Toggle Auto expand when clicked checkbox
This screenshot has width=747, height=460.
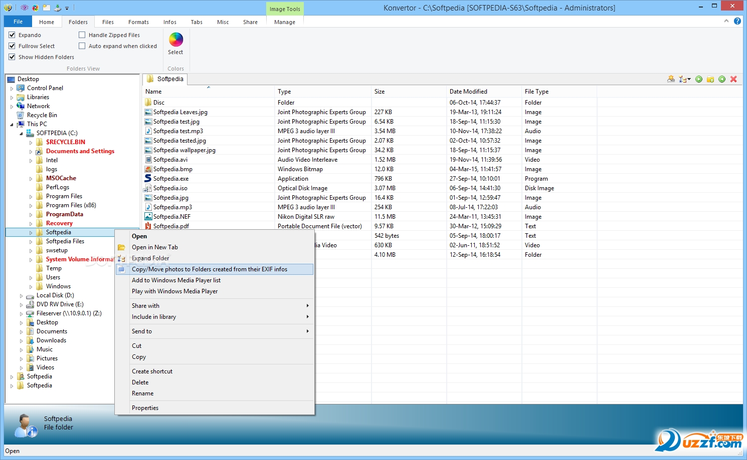(x=82, y=46)
